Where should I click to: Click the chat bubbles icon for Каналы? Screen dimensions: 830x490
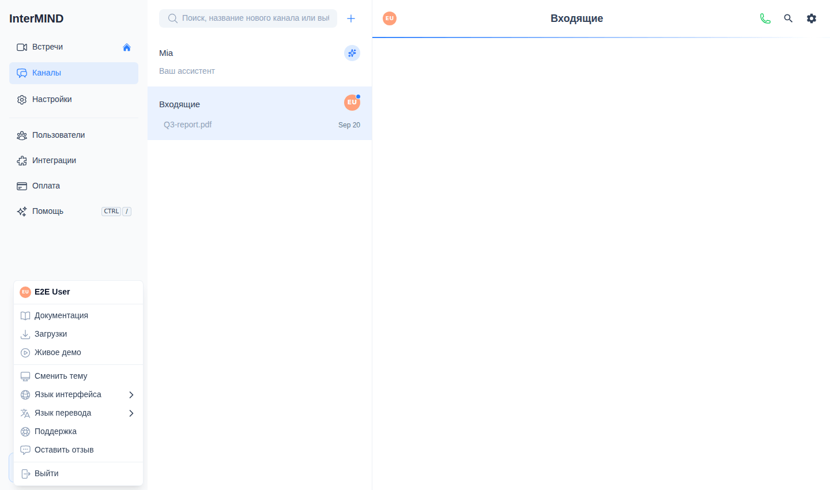tap(22, 73)
